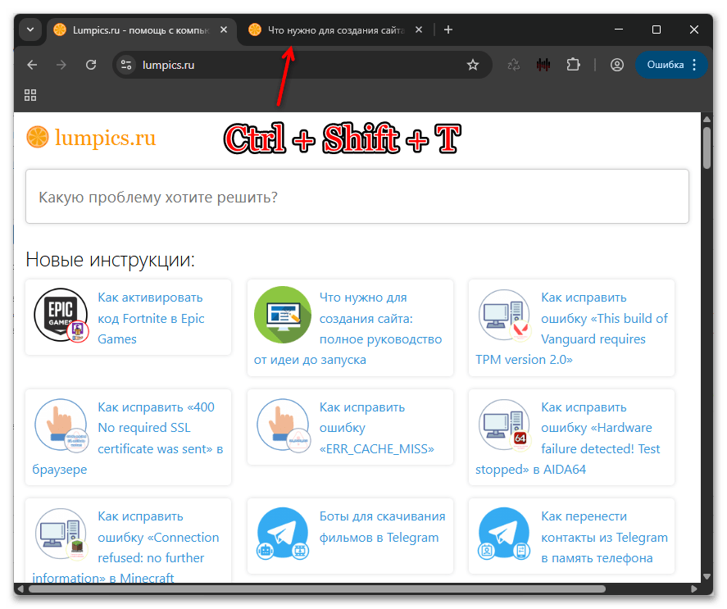
Task: Open the recycle-arrows extension icon
Action: pyautogui.click(x=514, y=65)
